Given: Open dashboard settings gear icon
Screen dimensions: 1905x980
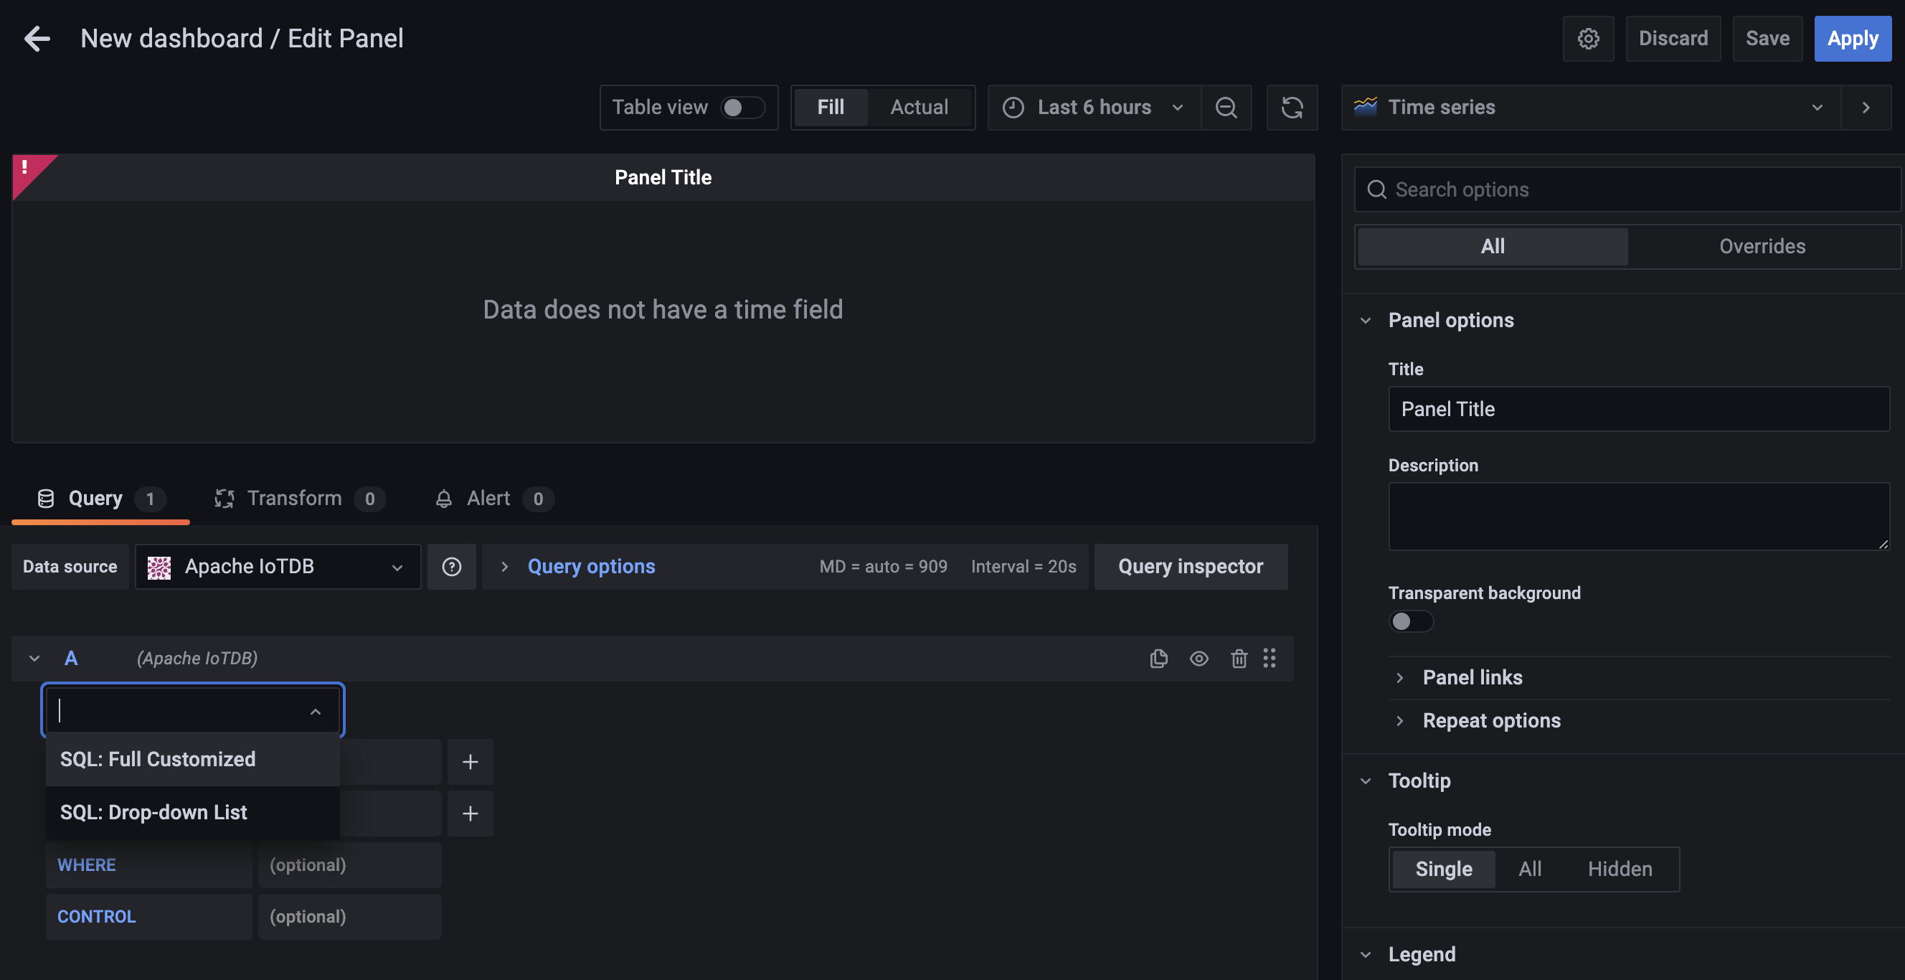Looking at the screenshot, I should (x=1588, y=39).
